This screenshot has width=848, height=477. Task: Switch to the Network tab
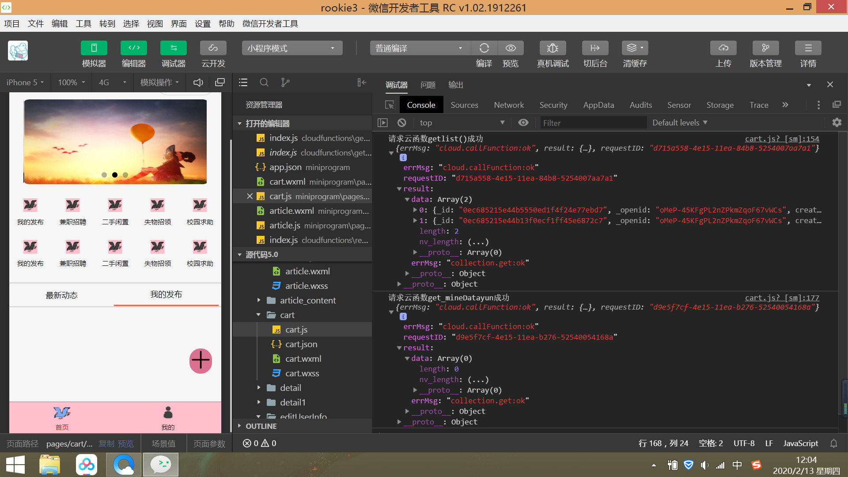tap(508, 105)
